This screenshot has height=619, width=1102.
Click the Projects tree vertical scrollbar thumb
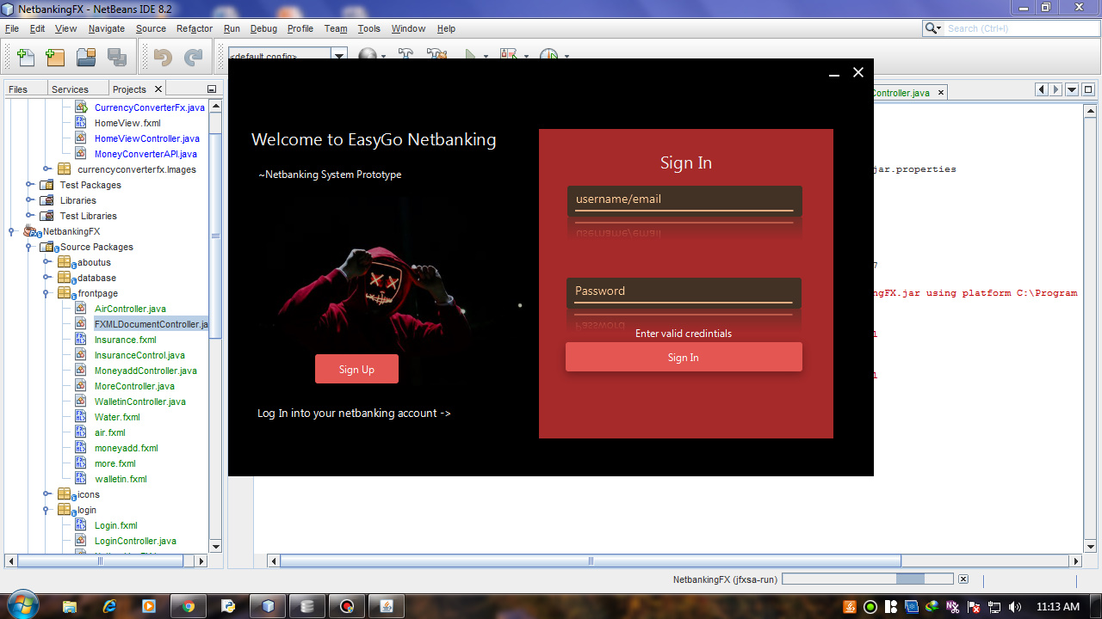pyautogui.click(x=215, y=236)
